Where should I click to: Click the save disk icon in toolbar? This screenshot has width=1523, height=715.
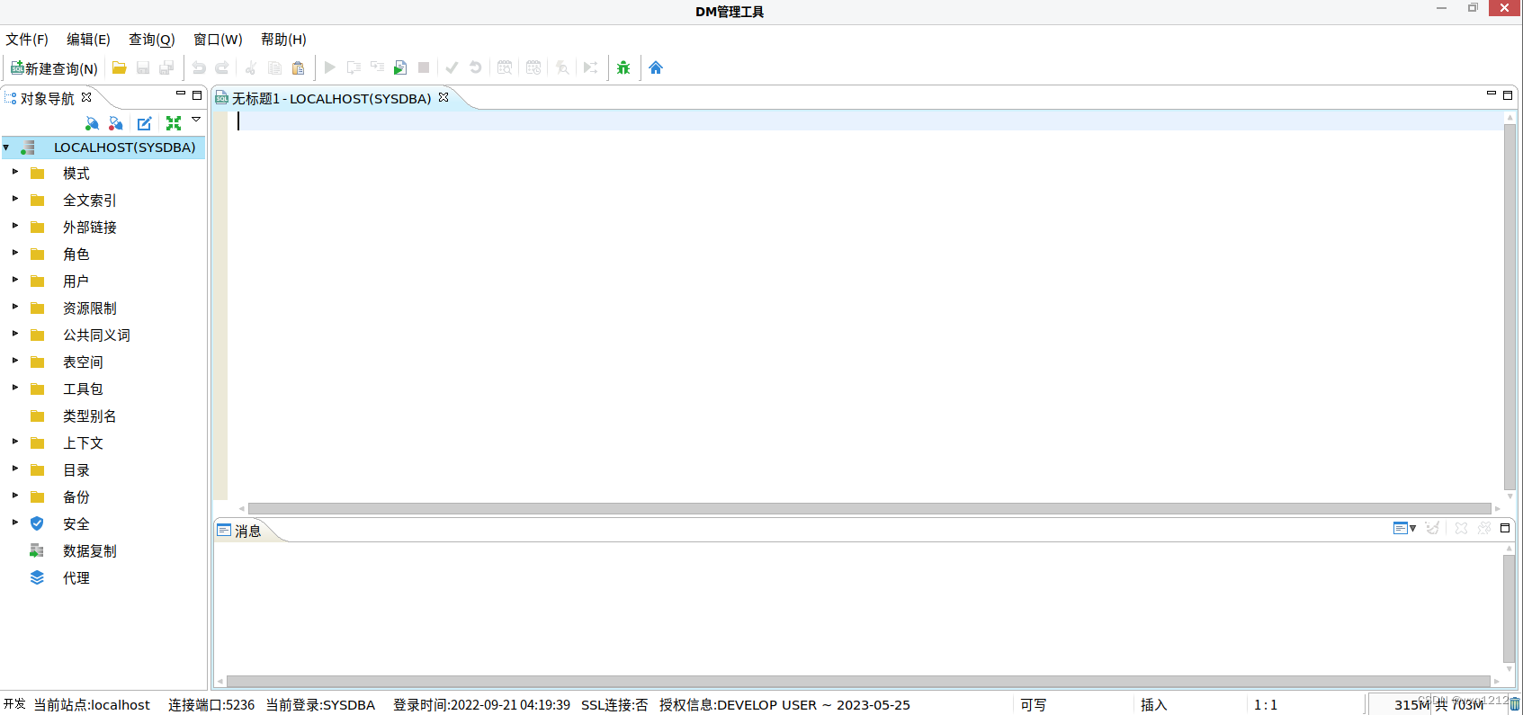(143, 67)
